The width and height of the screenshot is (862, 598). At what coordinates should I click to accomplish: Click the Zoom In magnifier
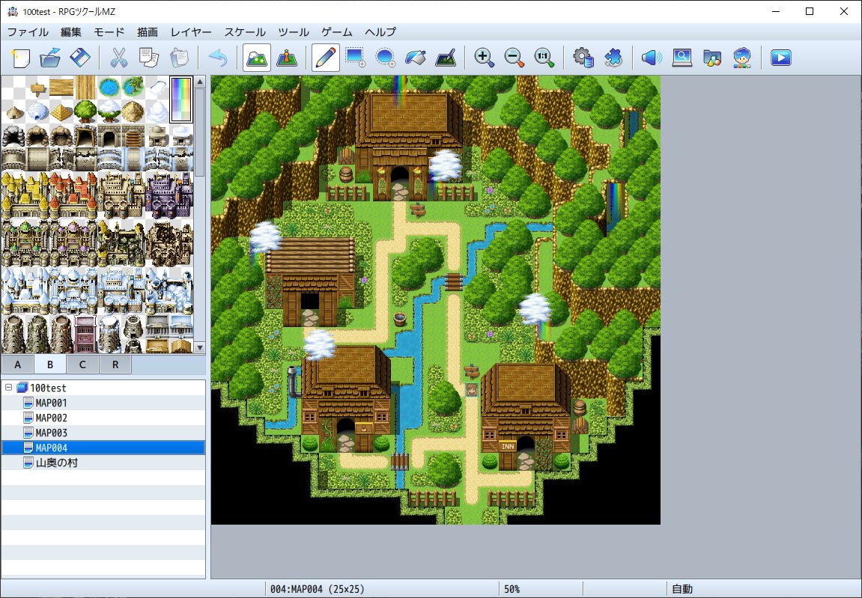pyautogui.click(x=485, y=58)
